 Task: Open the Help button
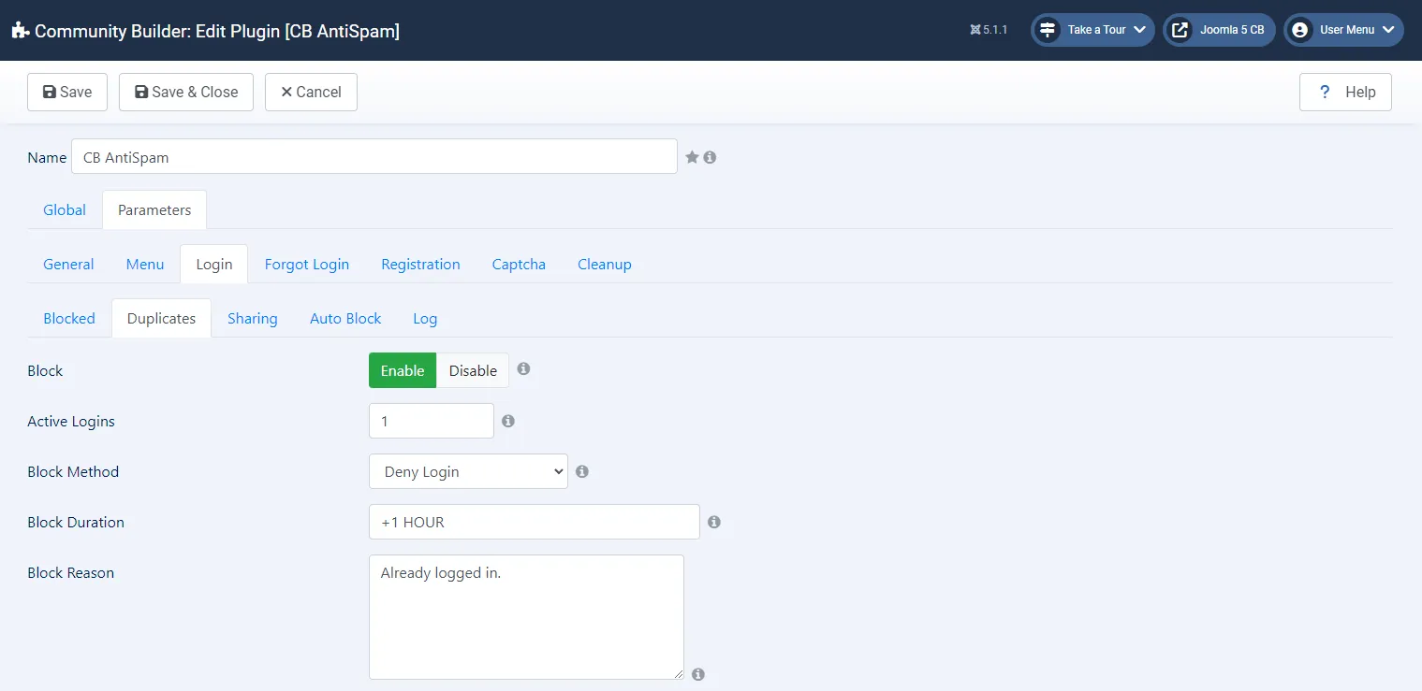coord(1345,92)
